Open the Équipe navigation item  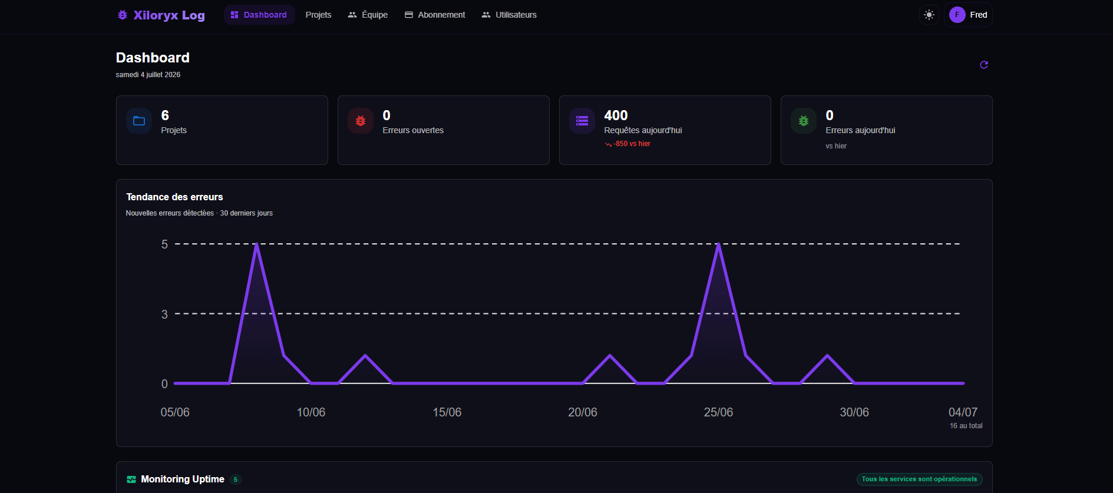coord(368,15)
